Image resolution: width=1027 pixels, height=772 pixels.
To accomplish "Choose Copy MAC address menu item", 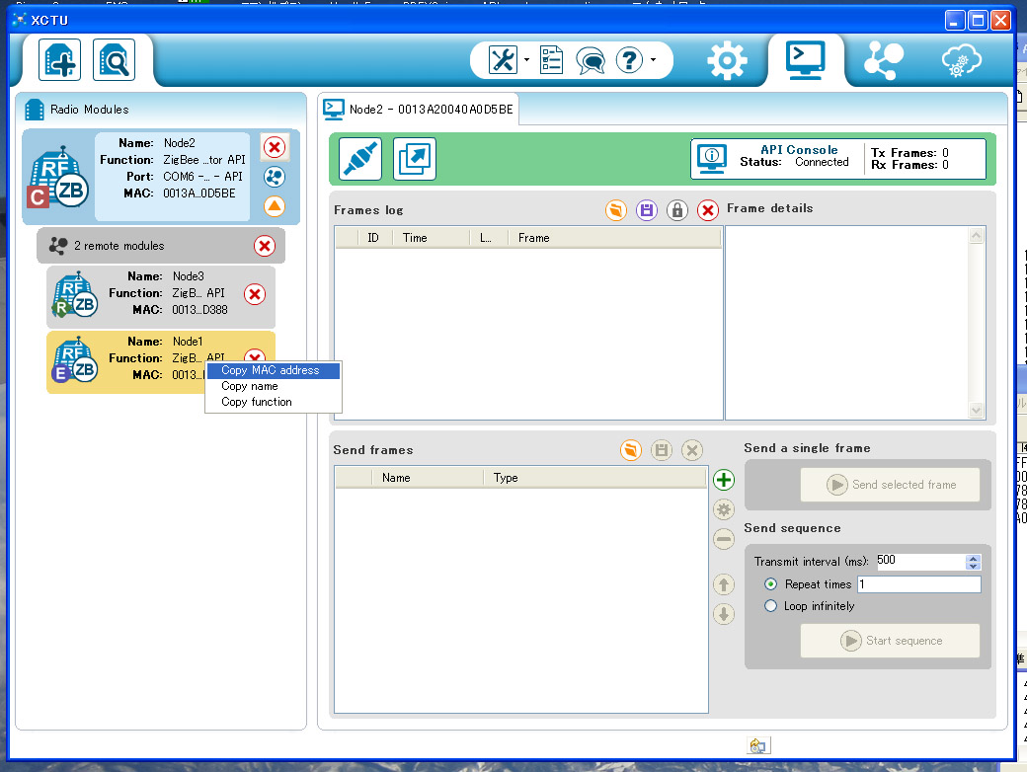I will coord(274,370).
